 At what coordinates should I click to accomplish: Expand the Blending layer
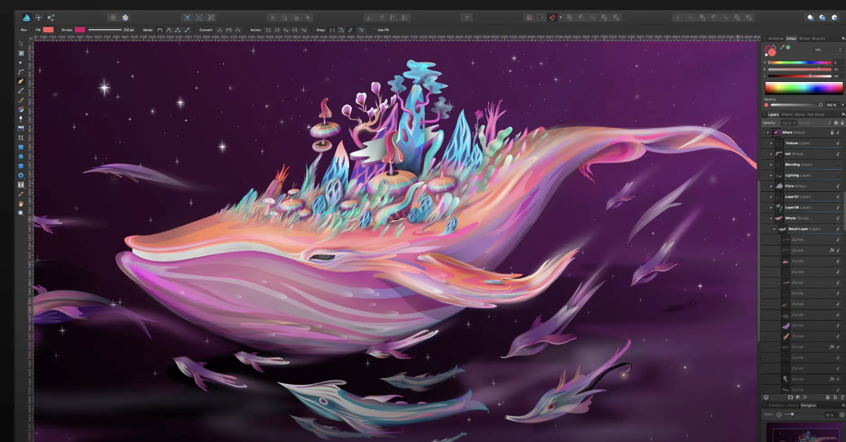(771, 165)
